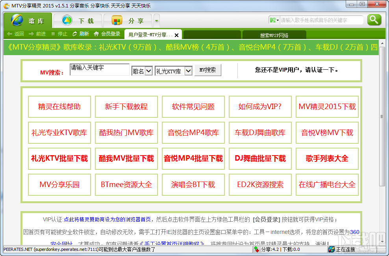Open 音悦V榜MV下载

pyautogui.click(x=327, y=133)
